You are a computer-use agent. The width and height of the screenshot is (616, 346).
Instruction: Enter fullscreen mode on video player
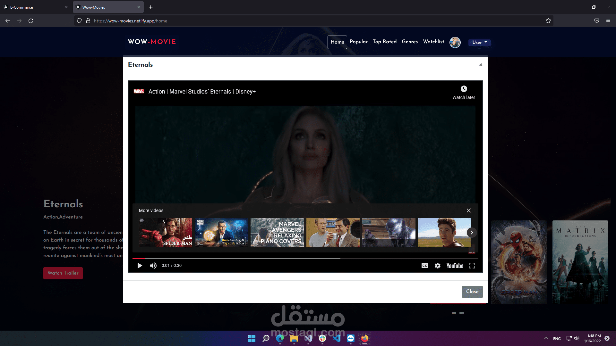point(472,266)
